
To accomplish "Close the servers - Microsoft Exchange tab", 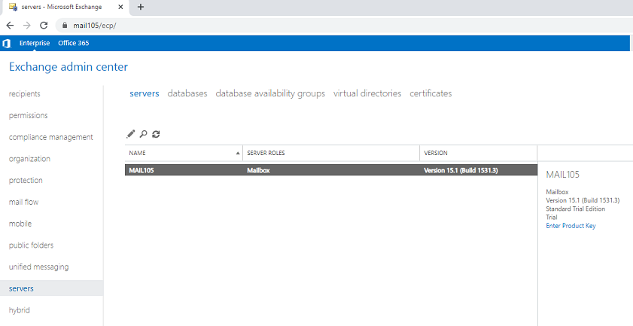I will click(120, 7).
